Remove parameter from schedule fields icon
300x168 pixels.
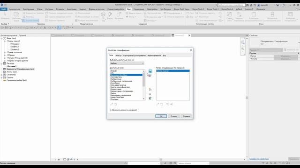tap(150, 76)
